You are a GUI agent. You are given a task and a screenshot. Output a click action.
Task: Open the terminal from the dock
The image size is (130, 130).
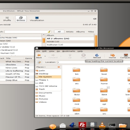pos(112,125)
